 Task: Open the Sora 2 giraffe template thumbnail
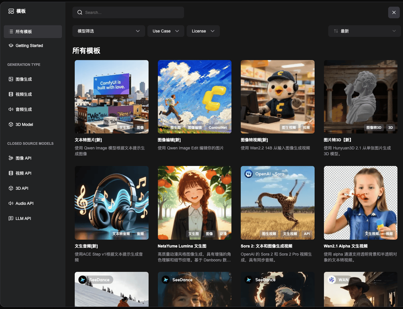[277, 203]
